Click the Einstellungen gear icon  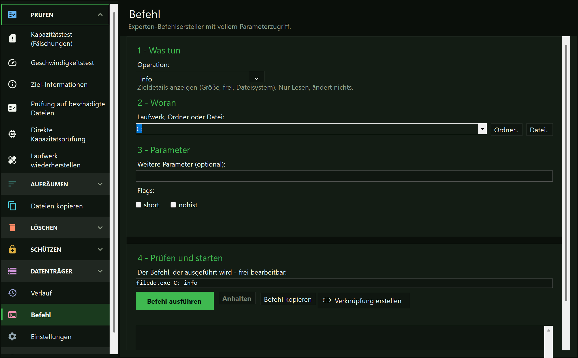(x=12, y=337)
